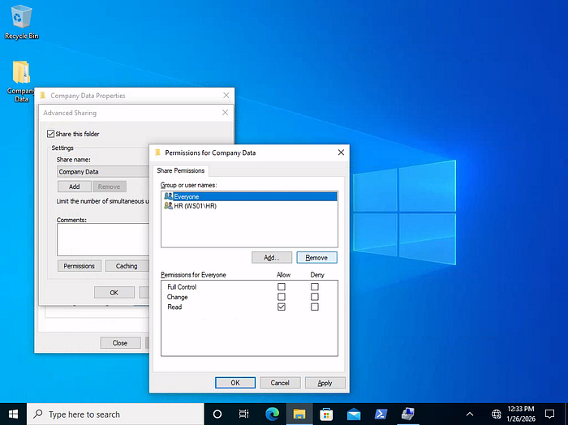568x425 pixels.
Task: Tick Deny for Full Control
Action: (x=315, y=286)
